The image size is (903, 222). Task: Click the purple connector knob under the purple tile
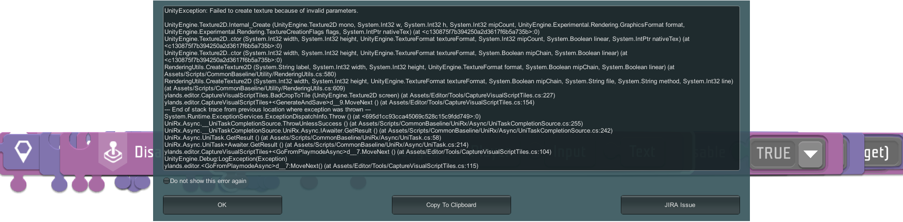pos(59,183)
